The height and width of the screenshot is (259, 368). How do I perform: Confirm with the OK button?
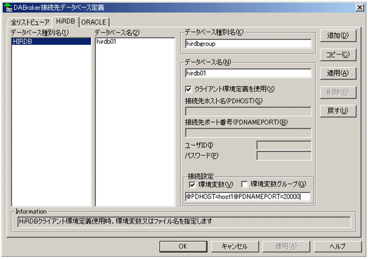(x=183, y=247)
